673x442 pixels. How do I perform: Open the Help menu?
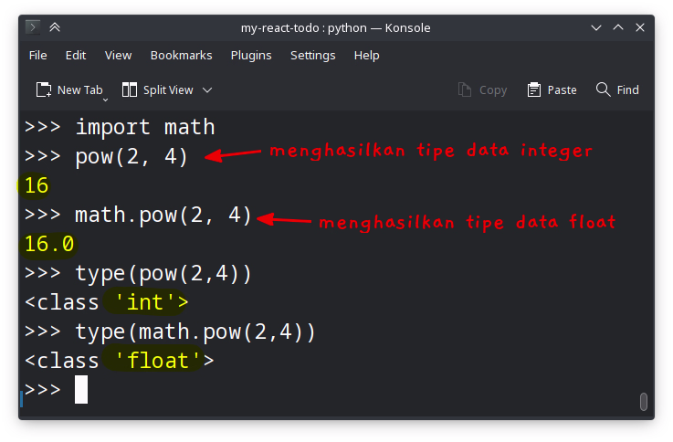click(x=366, y=56)
